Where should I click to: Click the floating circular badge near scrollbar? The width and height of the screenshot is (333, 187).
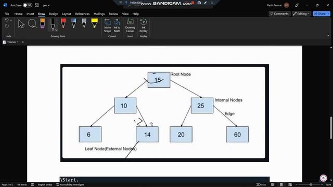[323, 178]
